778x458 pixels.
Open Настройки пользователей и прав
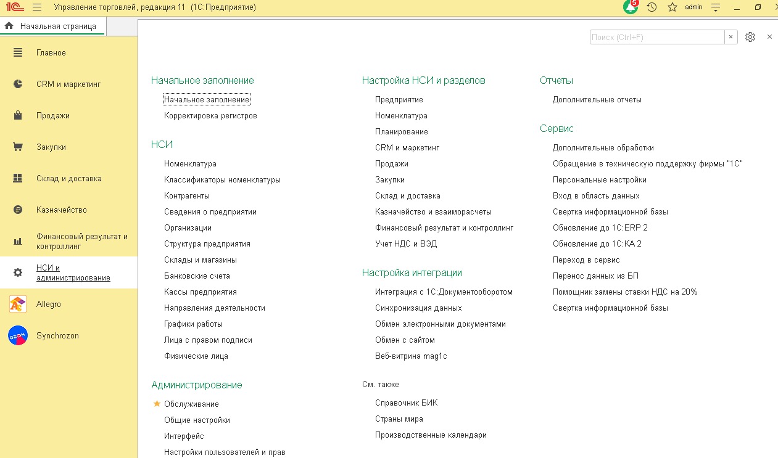[225, 452]
